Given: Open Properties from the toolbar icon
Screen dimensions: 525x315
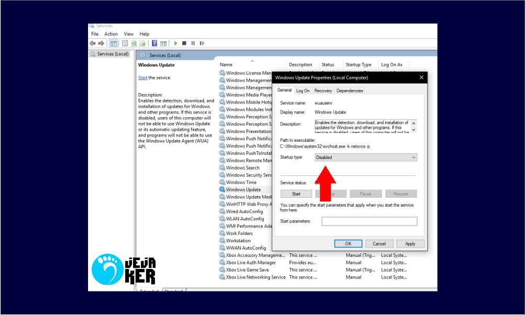Looking at the screenshot, I should point(125,43).
